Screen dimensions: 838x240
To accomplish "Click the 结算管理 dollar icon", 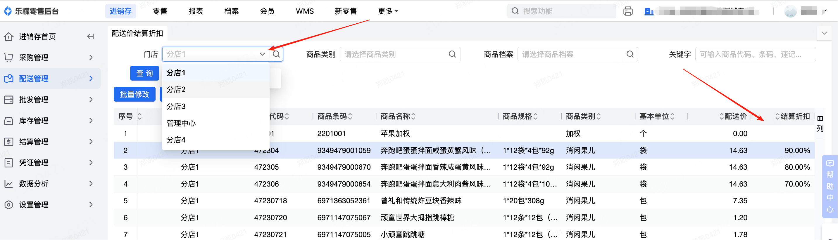I will (x=8, y=142).
